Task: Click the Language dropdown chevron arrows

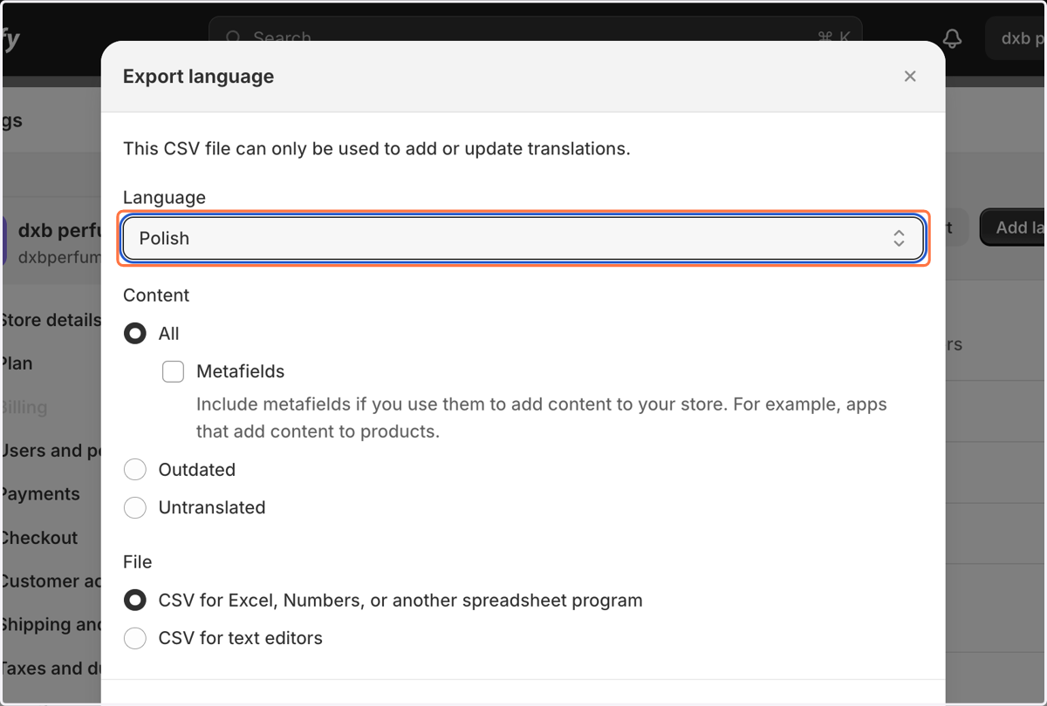Action: [899, 238]
